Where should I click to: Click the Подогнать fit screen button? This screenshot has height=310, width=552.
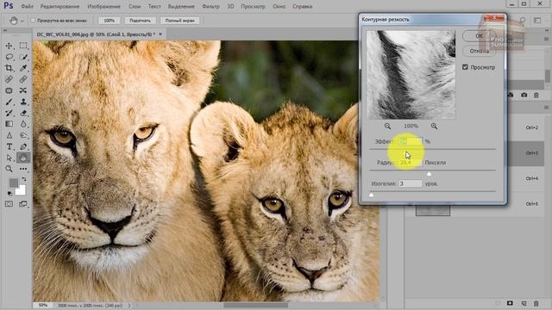pos(140,21)
